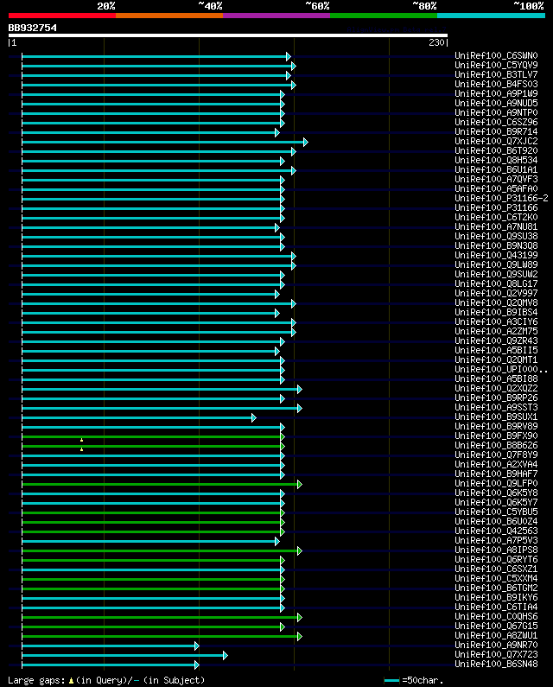Select the UniRef100_Q6K5Y8 entry
Screen dimensions: 553x687
pyautogui.click(x=496, y=493)
